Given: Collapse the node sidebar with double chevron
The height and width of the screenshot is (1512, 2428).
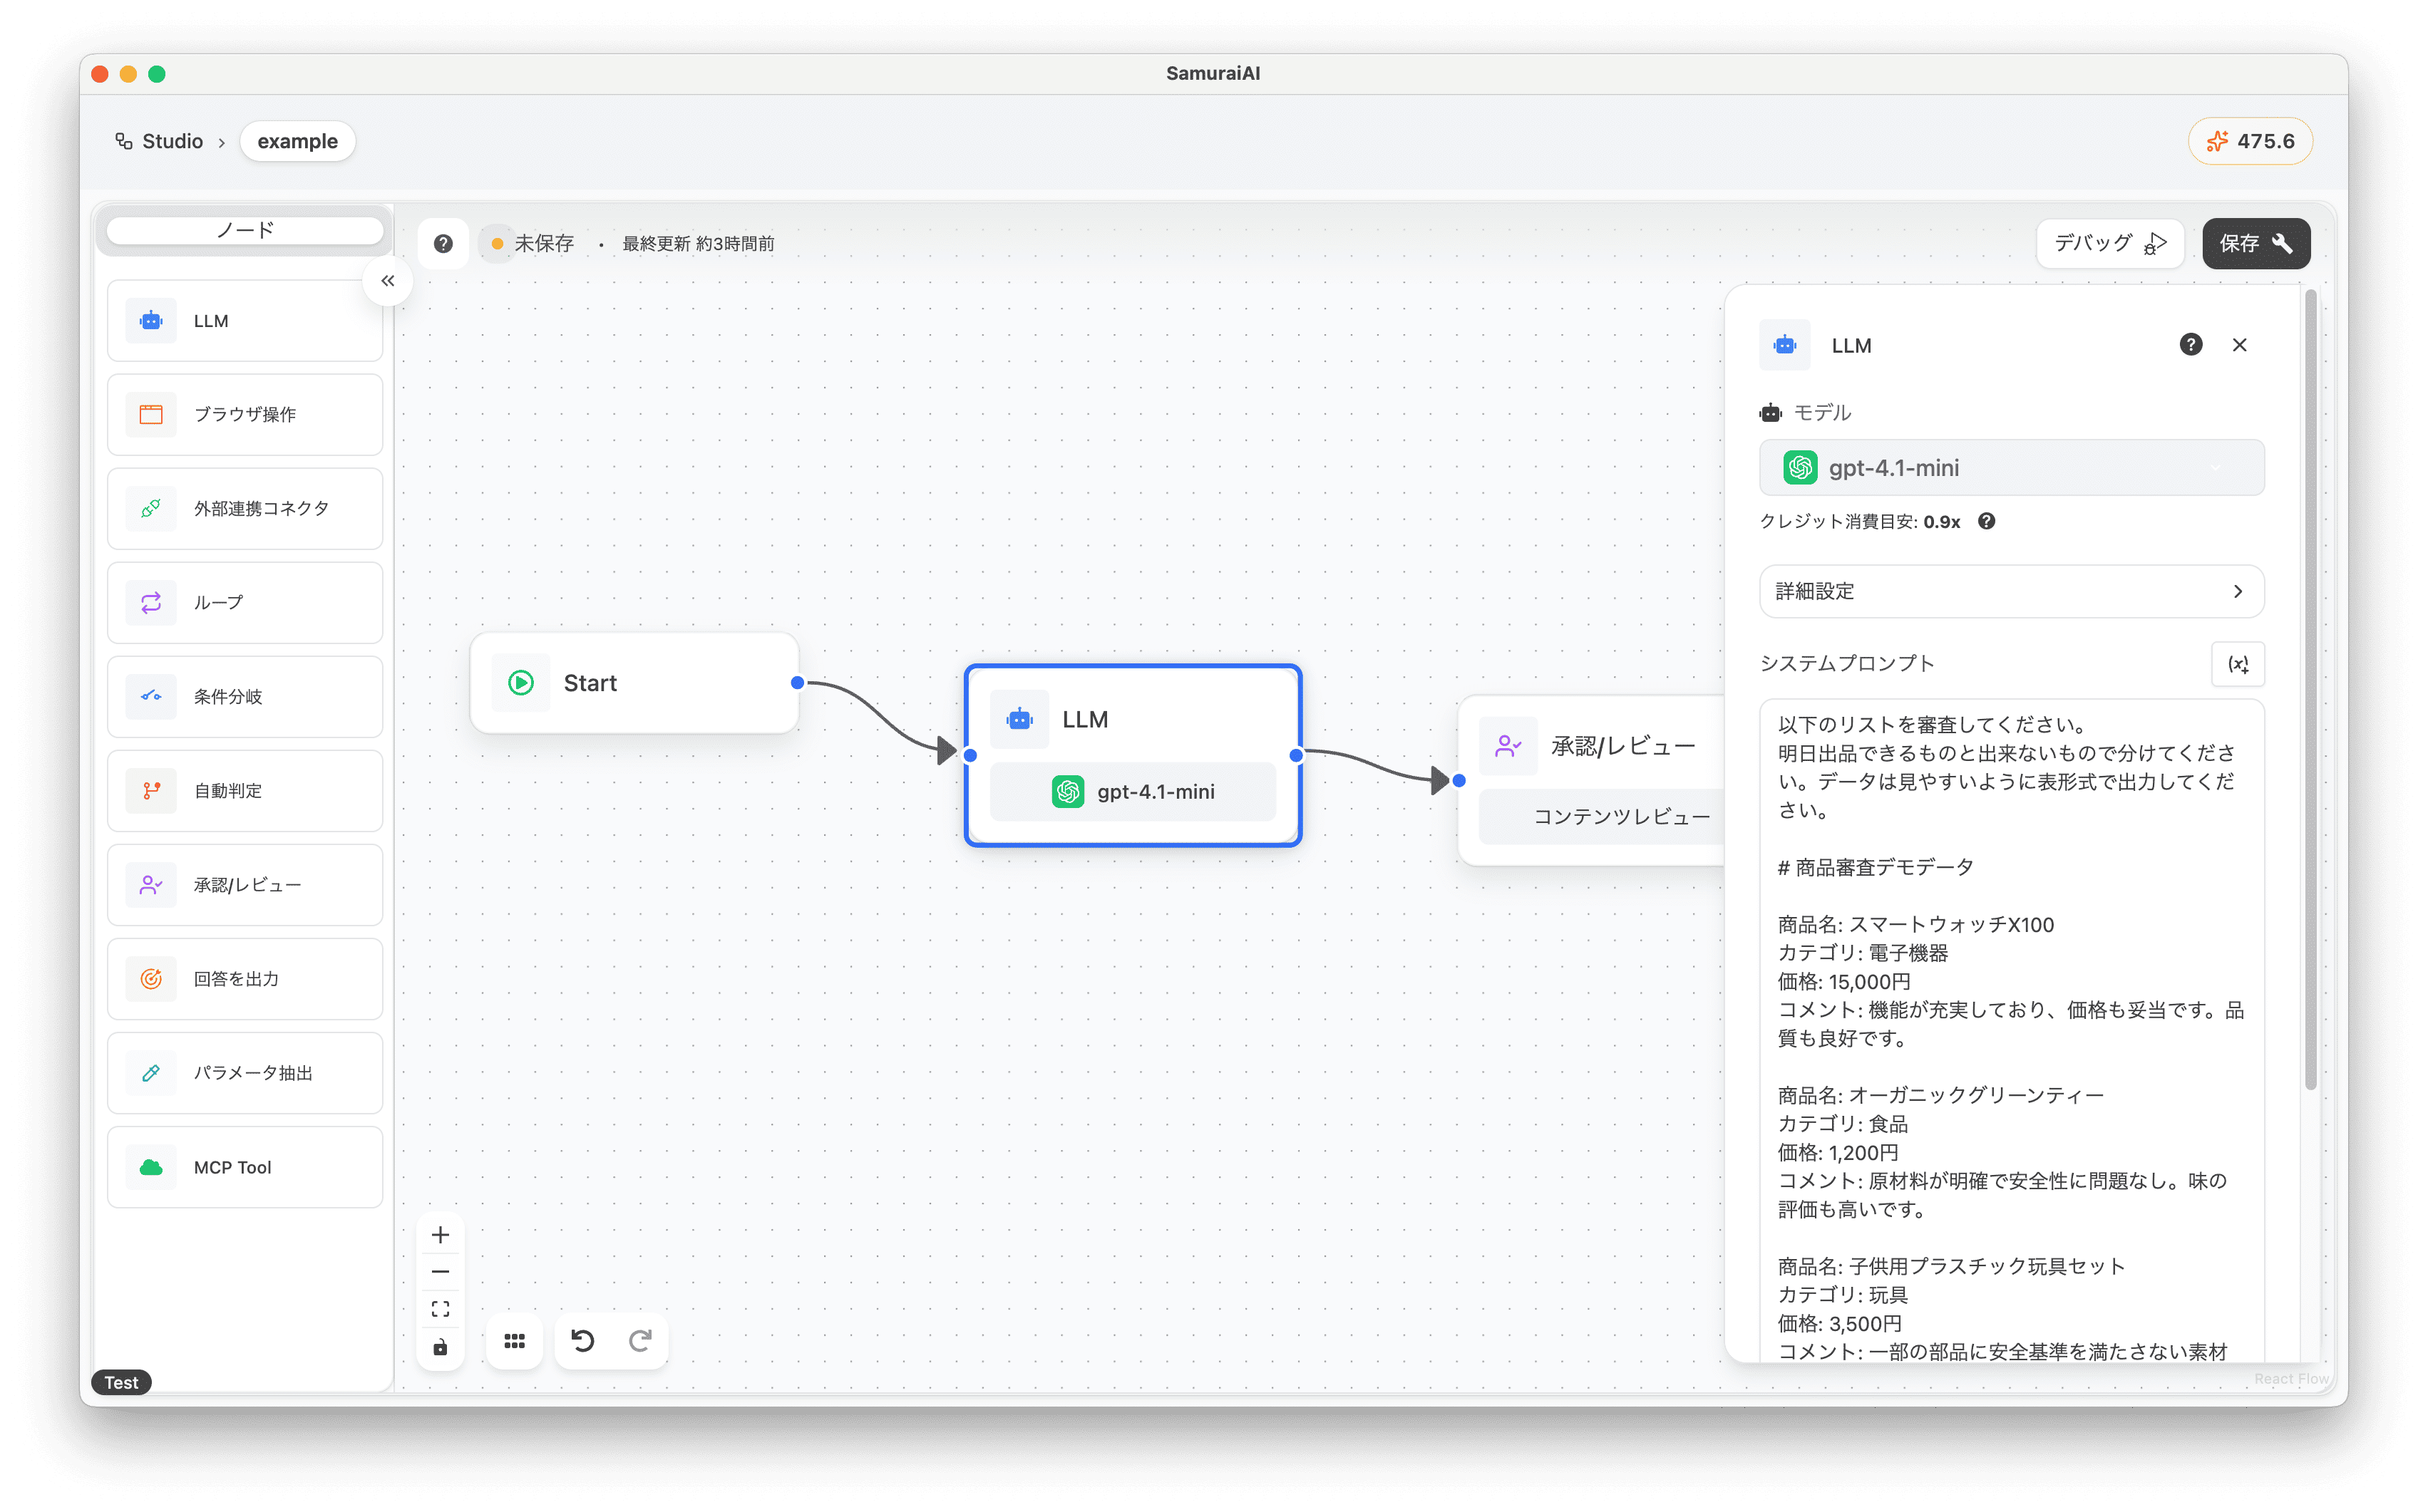Looking at the screenshot, I should point(389,281).
